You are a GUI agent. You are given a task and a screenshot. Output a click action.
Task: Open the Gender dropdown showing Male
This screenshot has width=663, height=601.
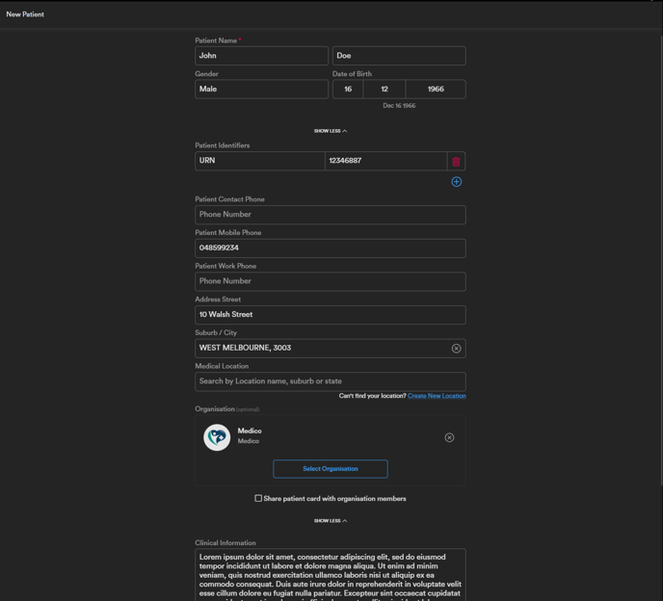click(x=262, y=90)
